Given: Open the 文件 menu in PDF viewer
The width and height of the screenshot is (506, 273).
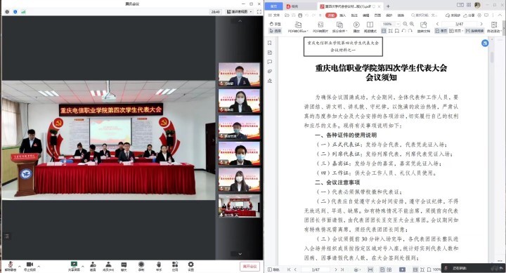Looking at the screenshot, I should coord(274,15).
